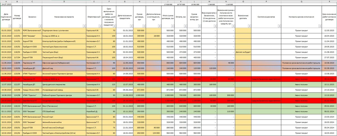The height and width of the screenshot is (136, 337).
Task: Select project cell Офисное здание (Набережная)
Action: coord(64,63)
